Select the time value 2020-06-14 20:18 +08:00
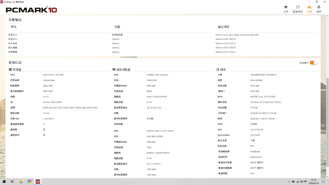 point(263,119)
